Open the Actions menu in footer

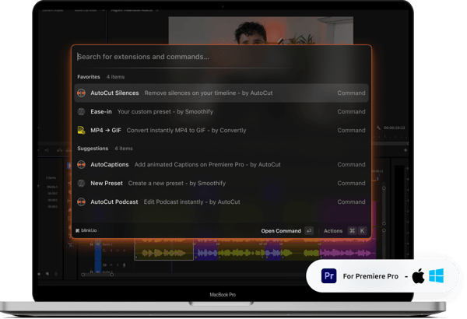click(332, 231)
